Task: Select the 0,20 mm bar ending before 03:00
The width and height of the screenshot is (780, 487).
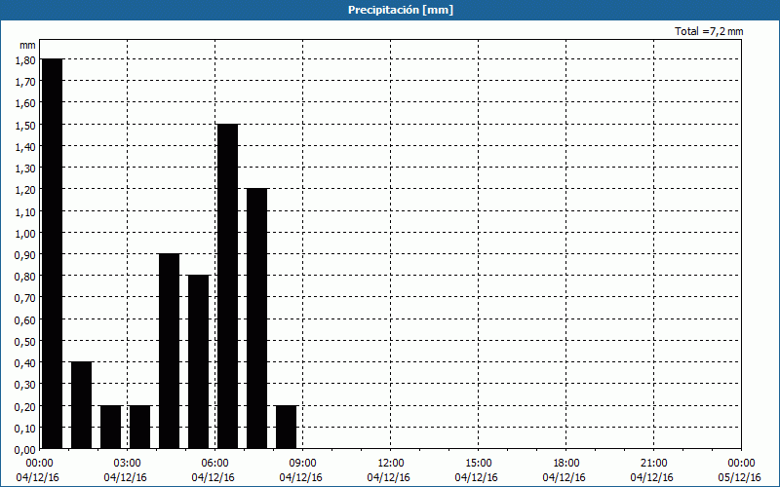Action: pyautogui.click(x=111, y=427)
